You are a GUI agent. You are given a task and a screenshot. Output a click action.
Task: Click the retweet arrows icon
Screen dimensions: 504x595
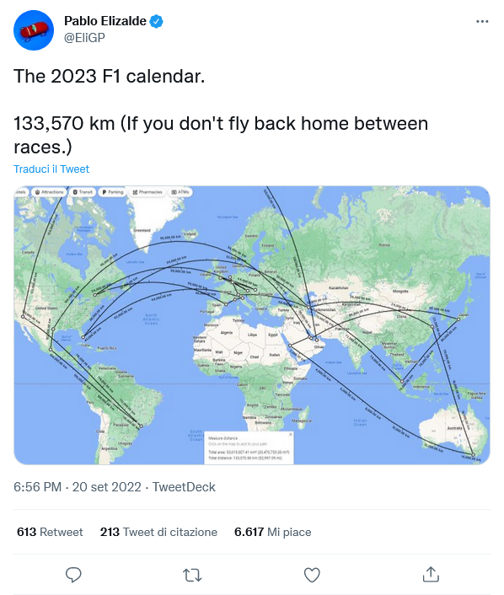(192, 575)
